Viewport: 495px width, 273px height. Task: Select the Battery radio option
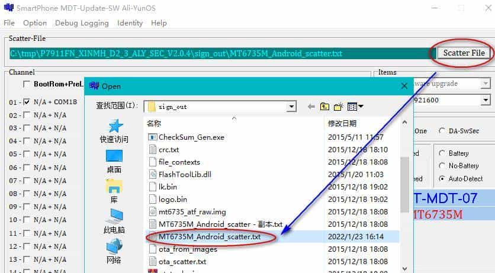(442, 153)
